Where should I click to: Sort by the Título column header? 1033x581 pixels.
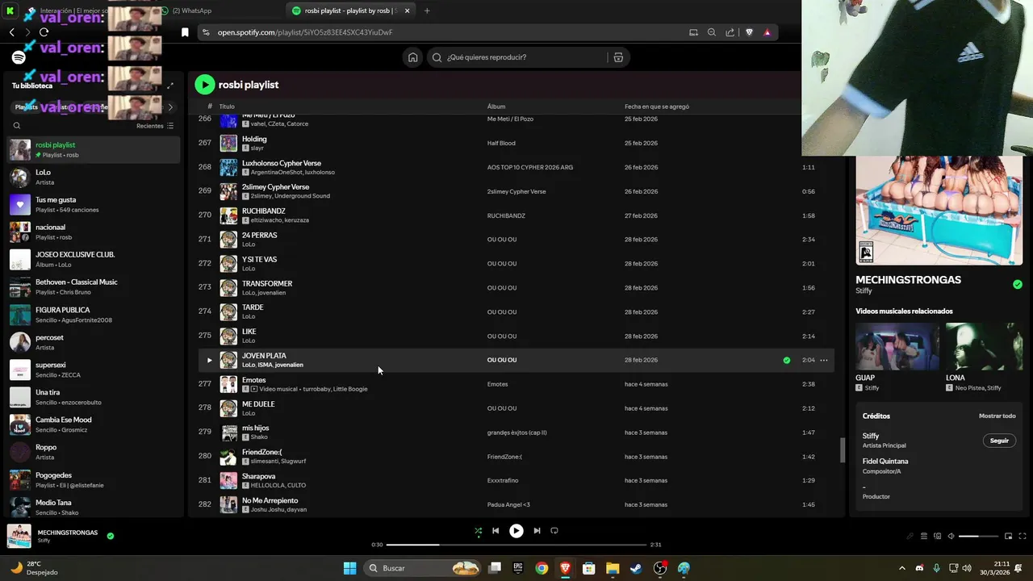tap(227, 107)
